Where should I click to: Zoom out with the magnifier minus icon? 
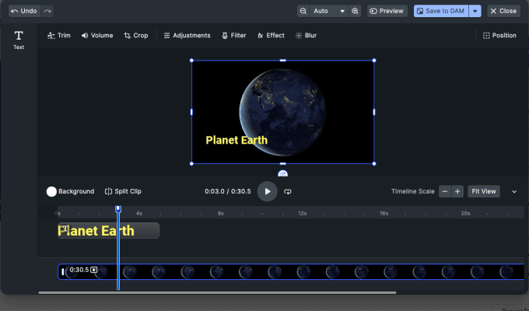303,11
